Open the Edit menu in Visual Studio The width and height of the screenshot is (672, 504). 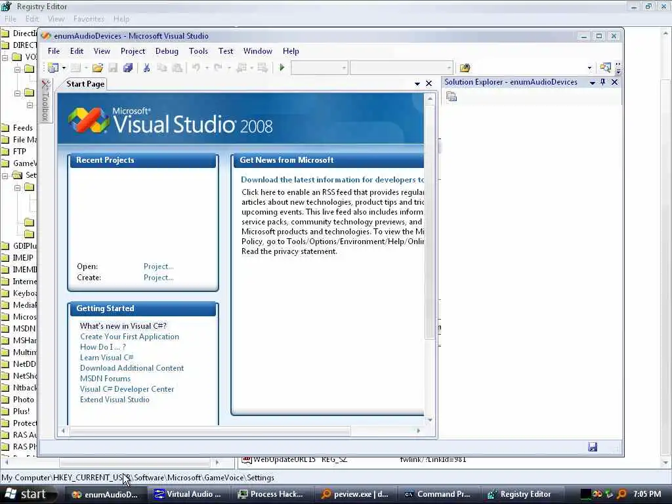[77, 51]
